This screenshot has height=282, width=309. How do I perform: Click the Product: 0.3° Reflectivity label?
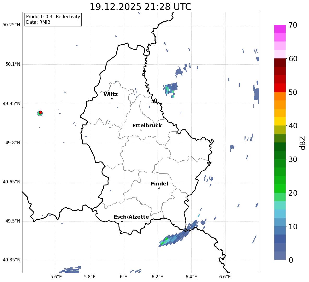pyautogui.click(x=53, y=17)
